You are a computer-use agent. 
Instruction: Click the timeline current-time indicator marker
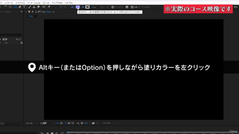click(67, 133)
